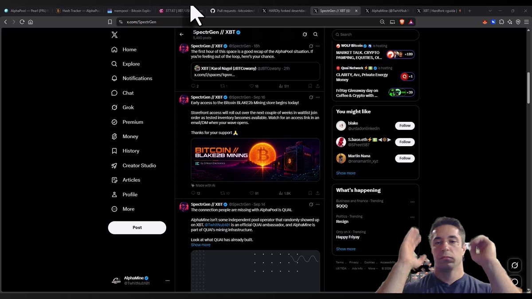532x299 pixels.
Task: Open the AlphaMine account switcher menu
Action: tap(167, 280)
